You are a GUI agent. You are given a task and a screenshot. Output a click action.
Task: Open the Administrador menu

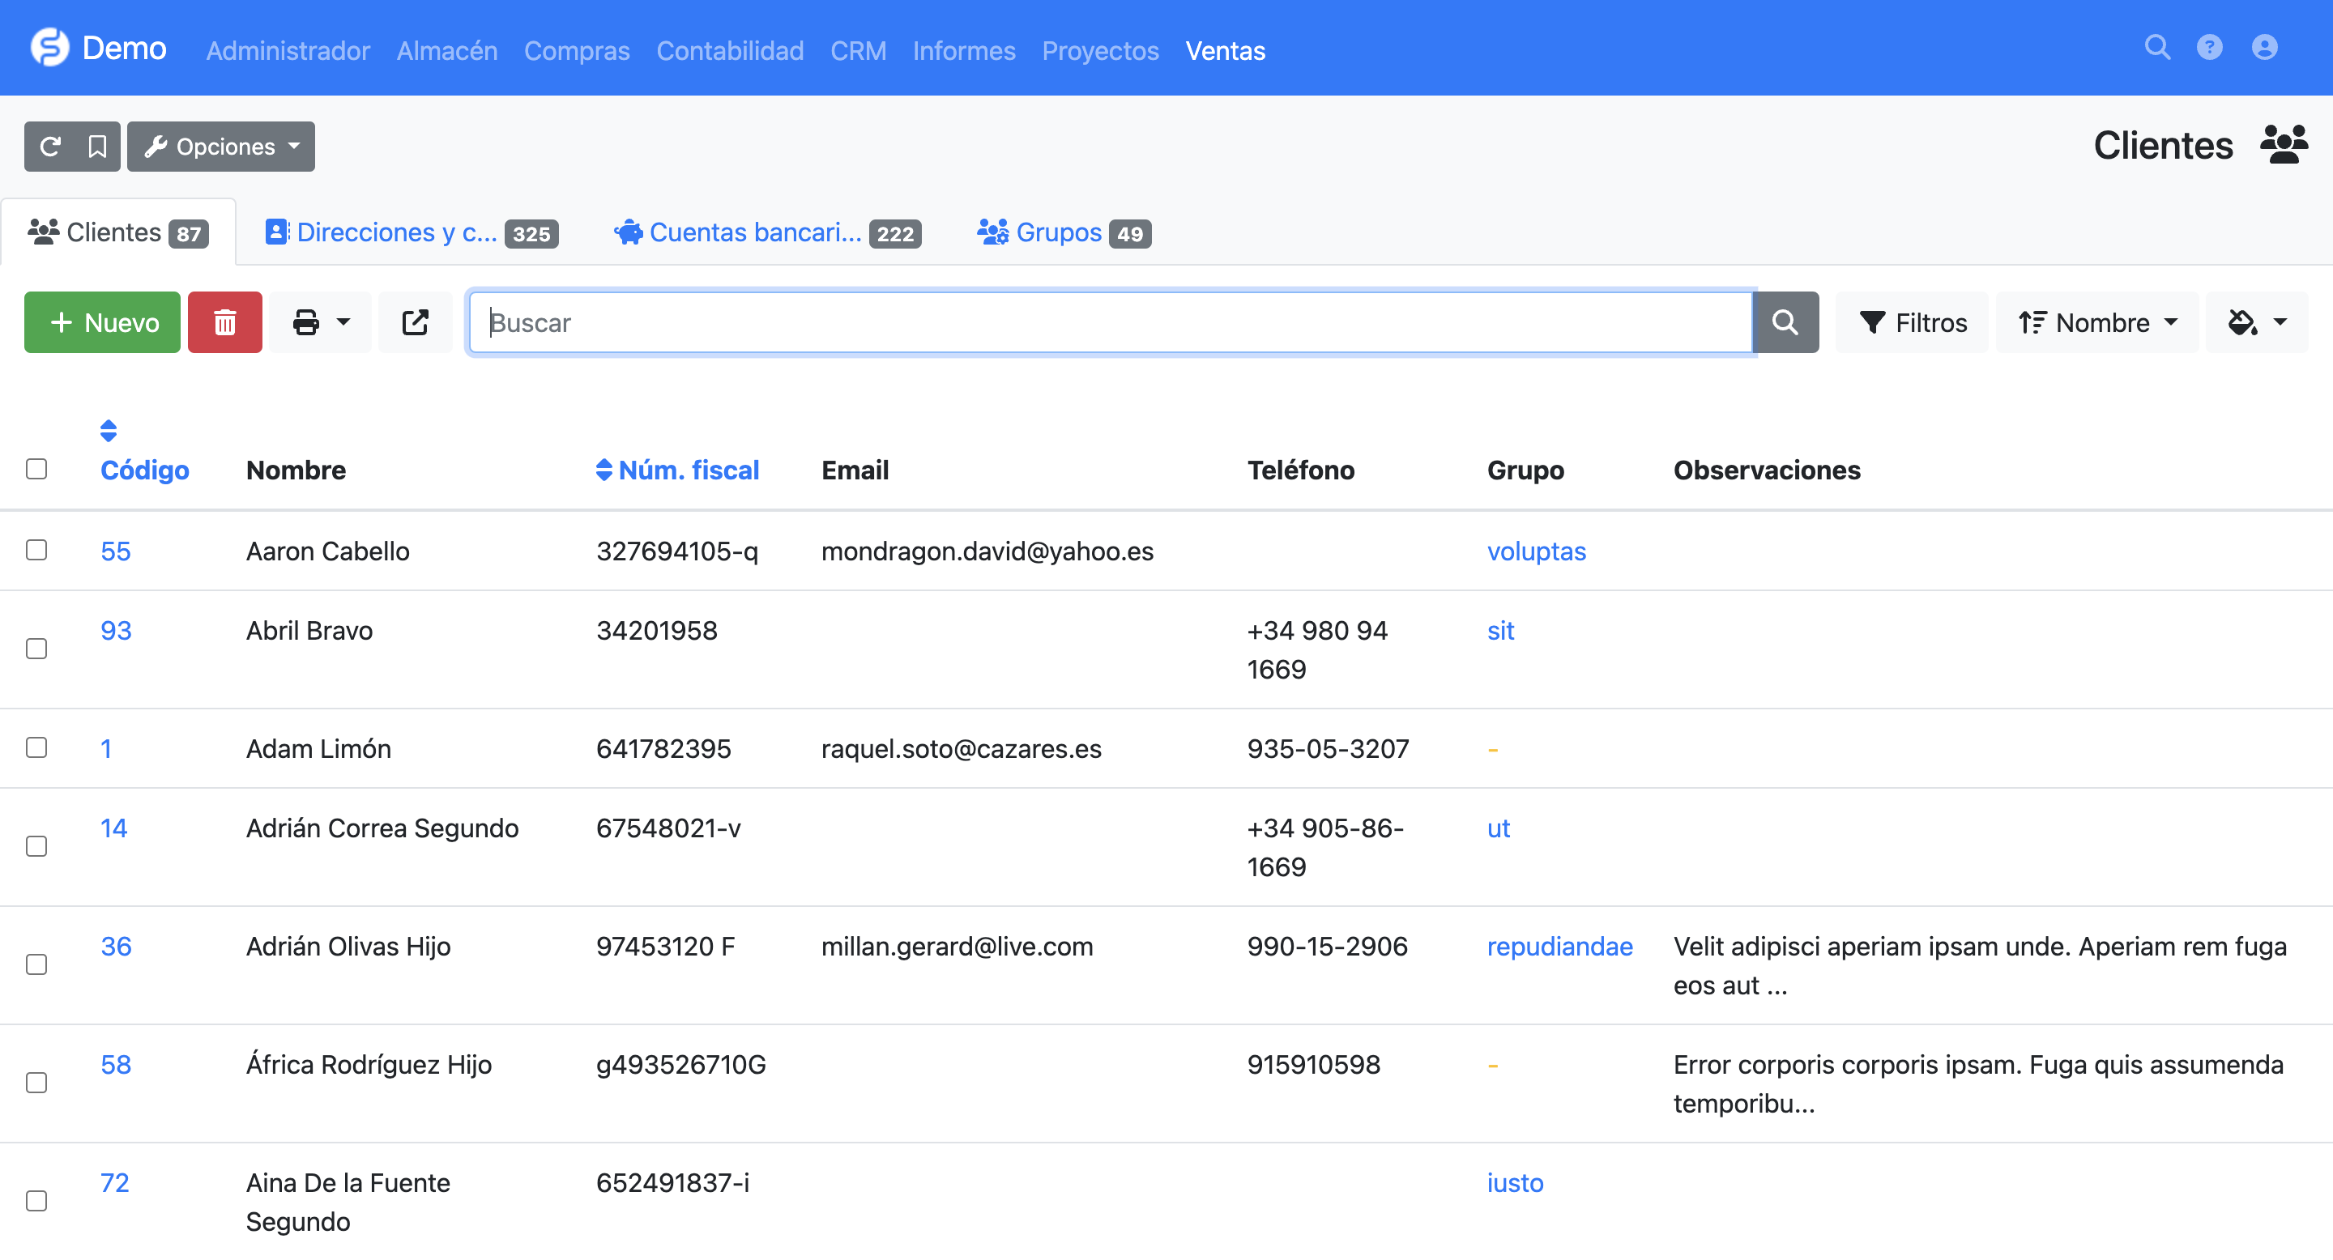pyautogui.click(x=288, y=51)
